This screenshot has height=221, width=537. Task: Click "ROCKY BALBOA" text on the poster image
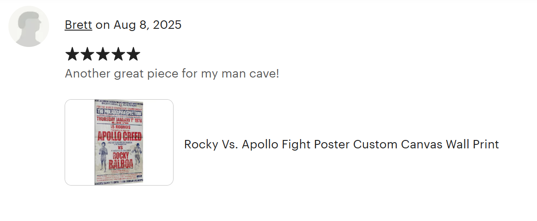pyautogui.click(x=119, y=161)
